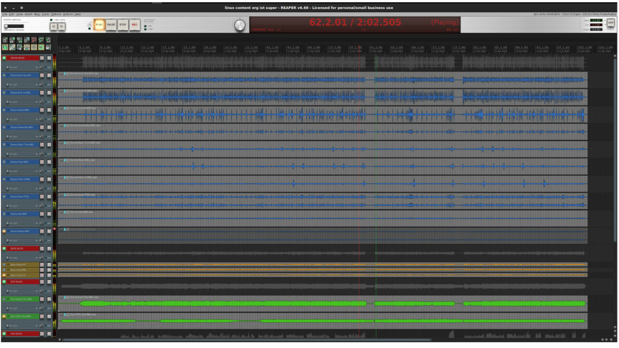Screen dimensions: 619x348
Task: Click the PAUSE transport button
Action: 111,25
